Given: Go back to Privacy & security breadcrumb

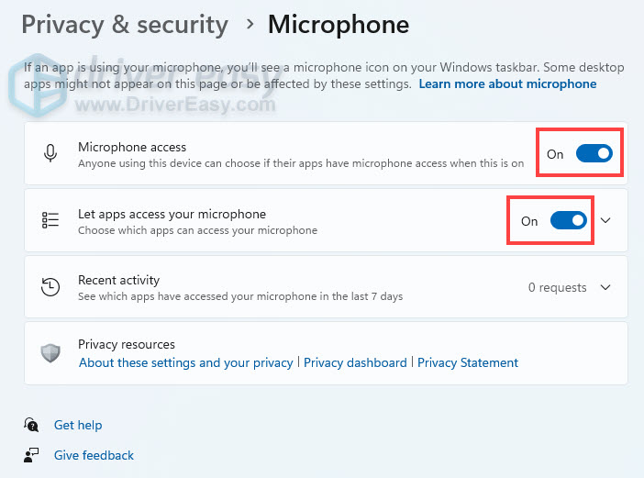Looking at the screenshot, I should 125,24.
